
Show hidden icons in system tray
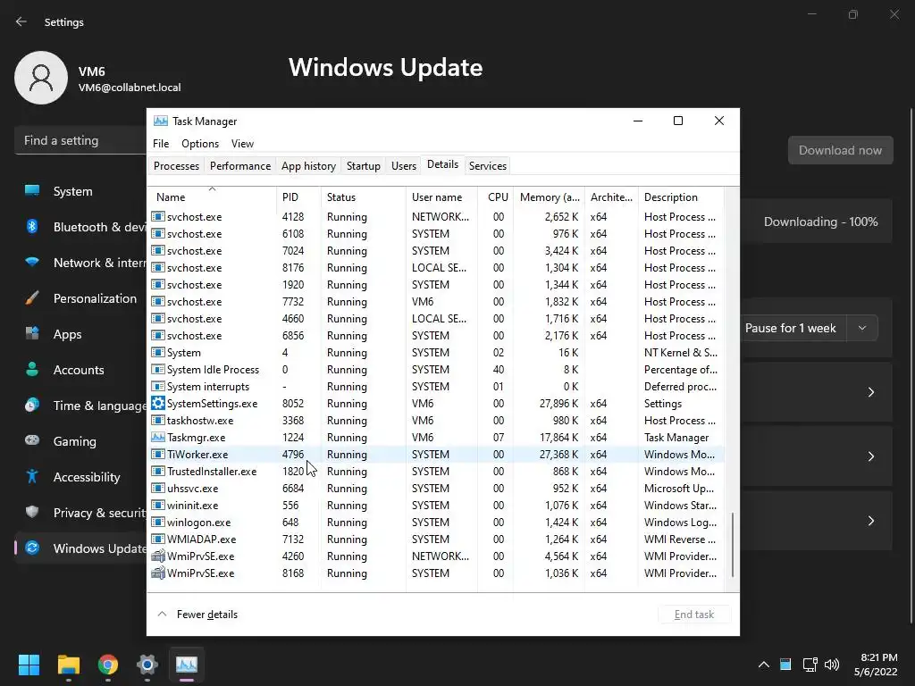(x=763, y=665)
